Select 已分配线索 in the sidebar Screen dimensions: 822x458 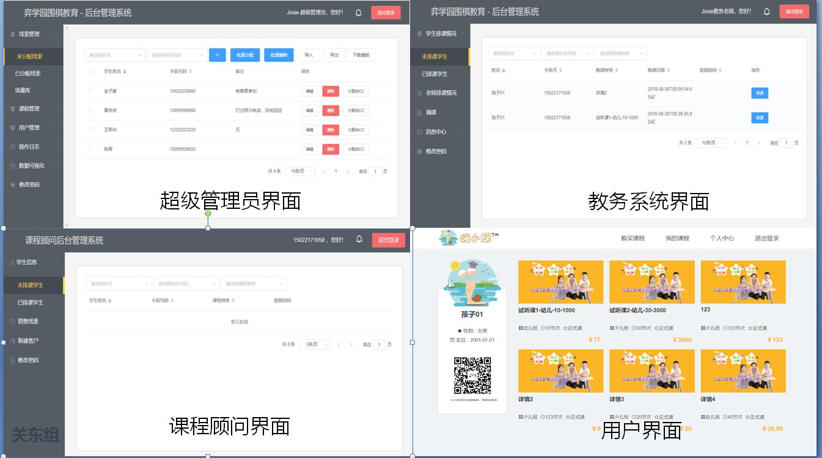(x=28, y=73)
